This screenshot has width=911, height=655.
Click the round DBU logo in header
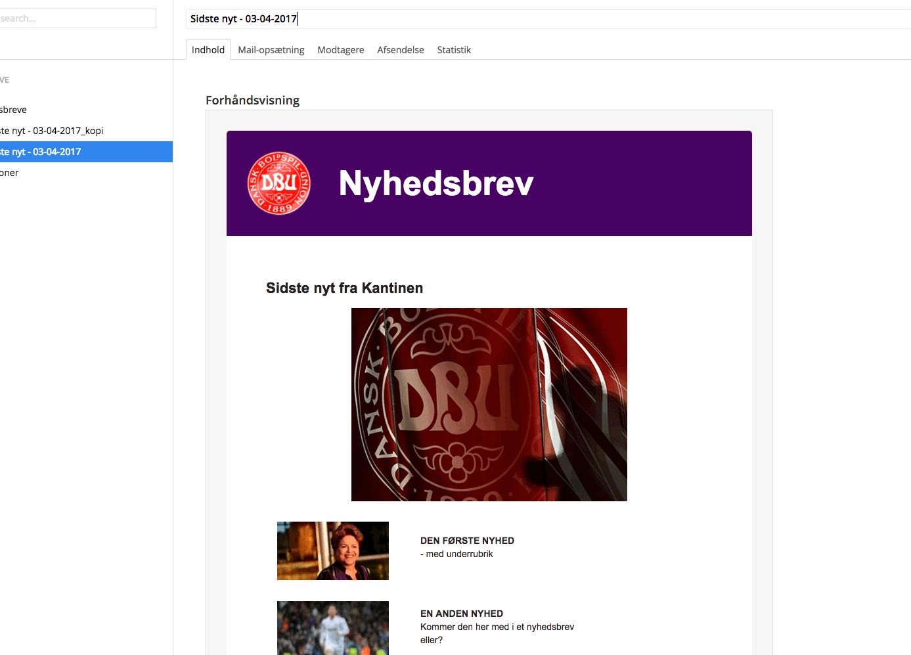(279, 183)
